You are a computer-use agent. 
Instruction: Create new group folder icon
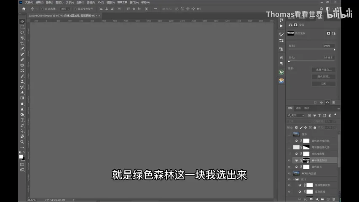(322, 199)
